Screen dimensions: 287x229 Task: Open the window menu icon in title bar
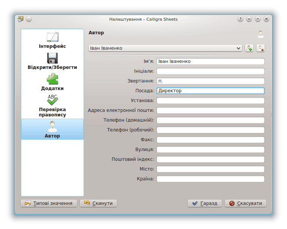point(20,19)
